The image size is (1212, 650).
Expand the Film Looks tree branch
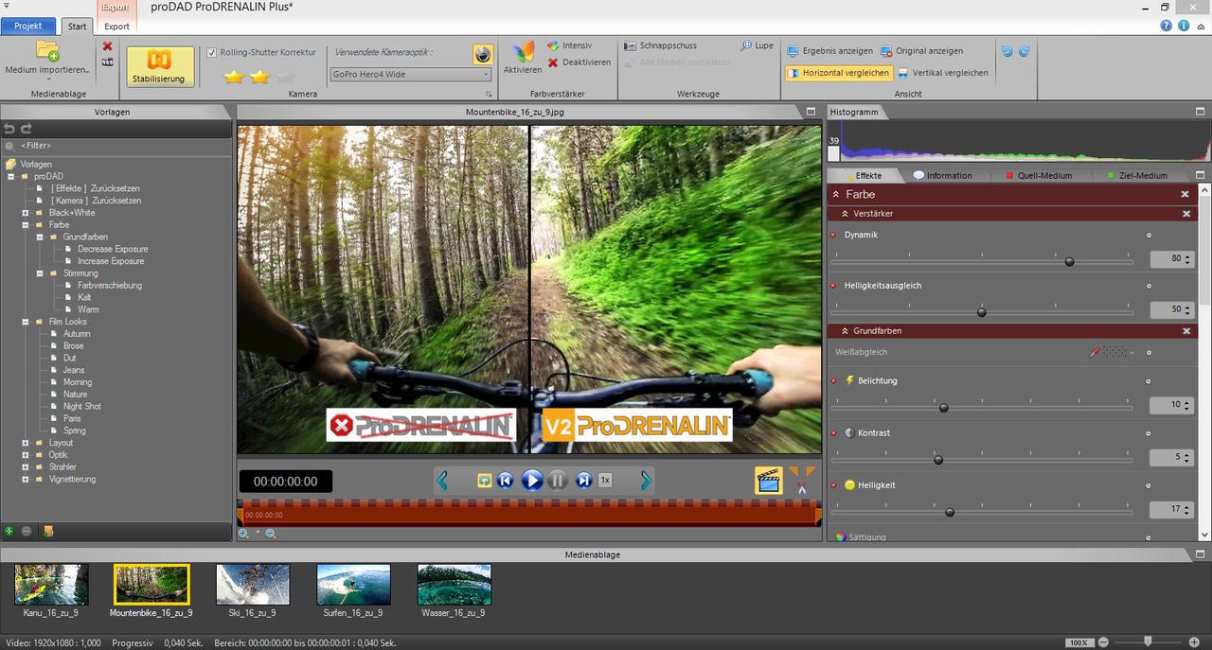tap(25, 321)
